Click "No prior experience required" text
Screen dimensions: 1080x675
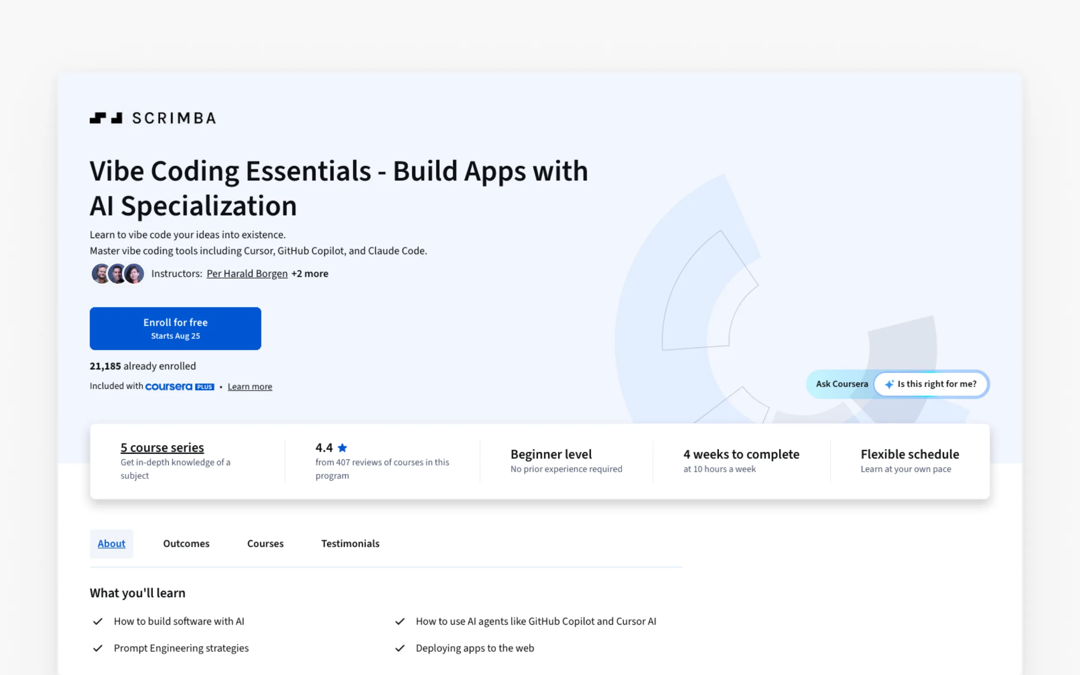(566, 469)
